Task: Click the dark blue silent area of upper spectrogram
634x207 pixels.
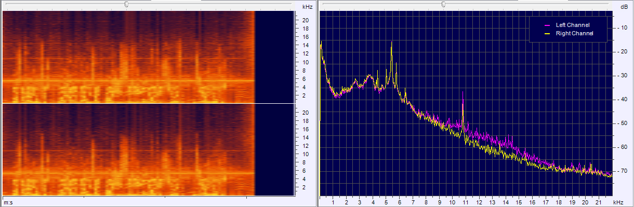Action: (277, 57)
